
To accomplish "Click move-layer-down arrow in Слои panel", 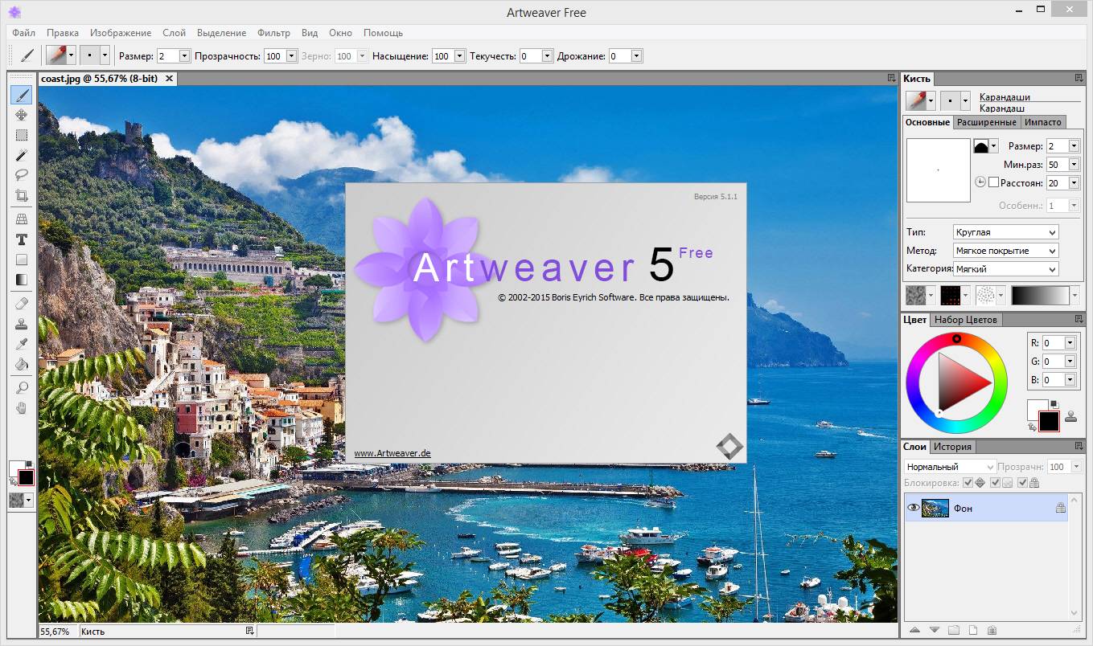I will [934, 630].
